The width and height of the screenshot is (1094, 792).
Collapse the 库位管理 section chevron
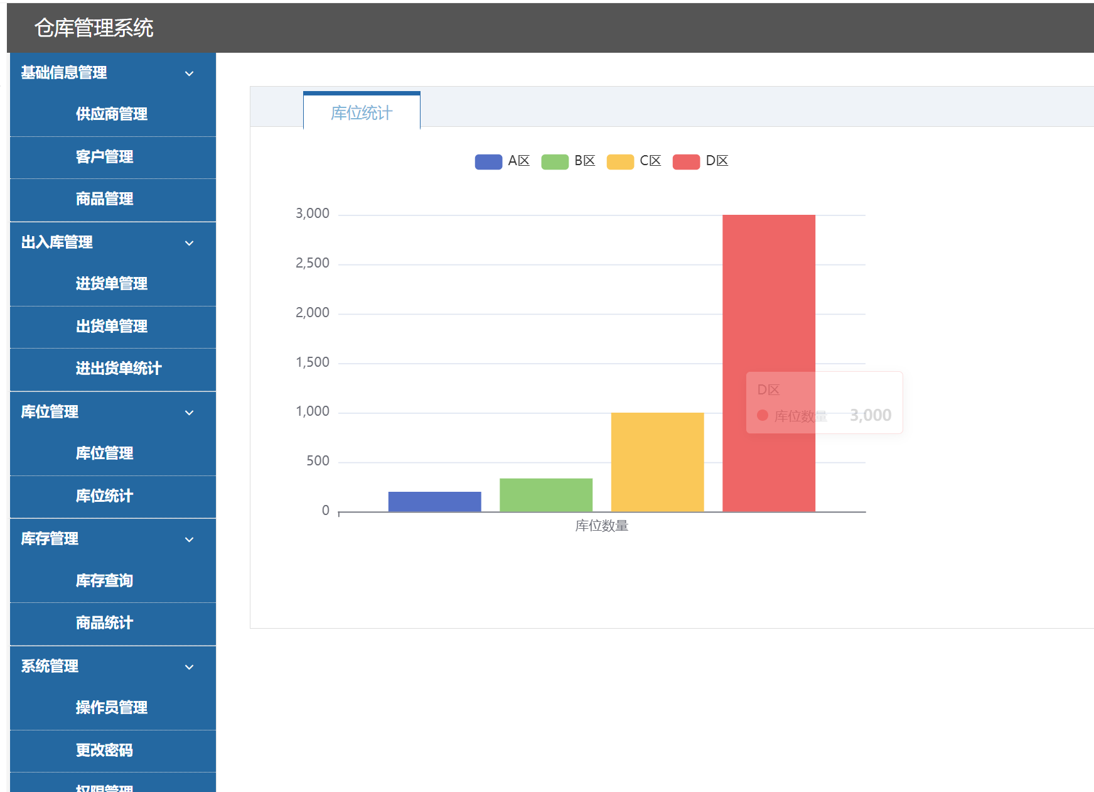pos(189,413)
